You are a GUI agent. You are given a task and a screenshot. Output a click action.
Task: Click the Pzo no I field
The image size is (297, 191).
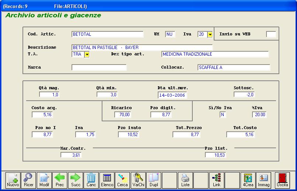pyautogui.click(x=42, y=135)
